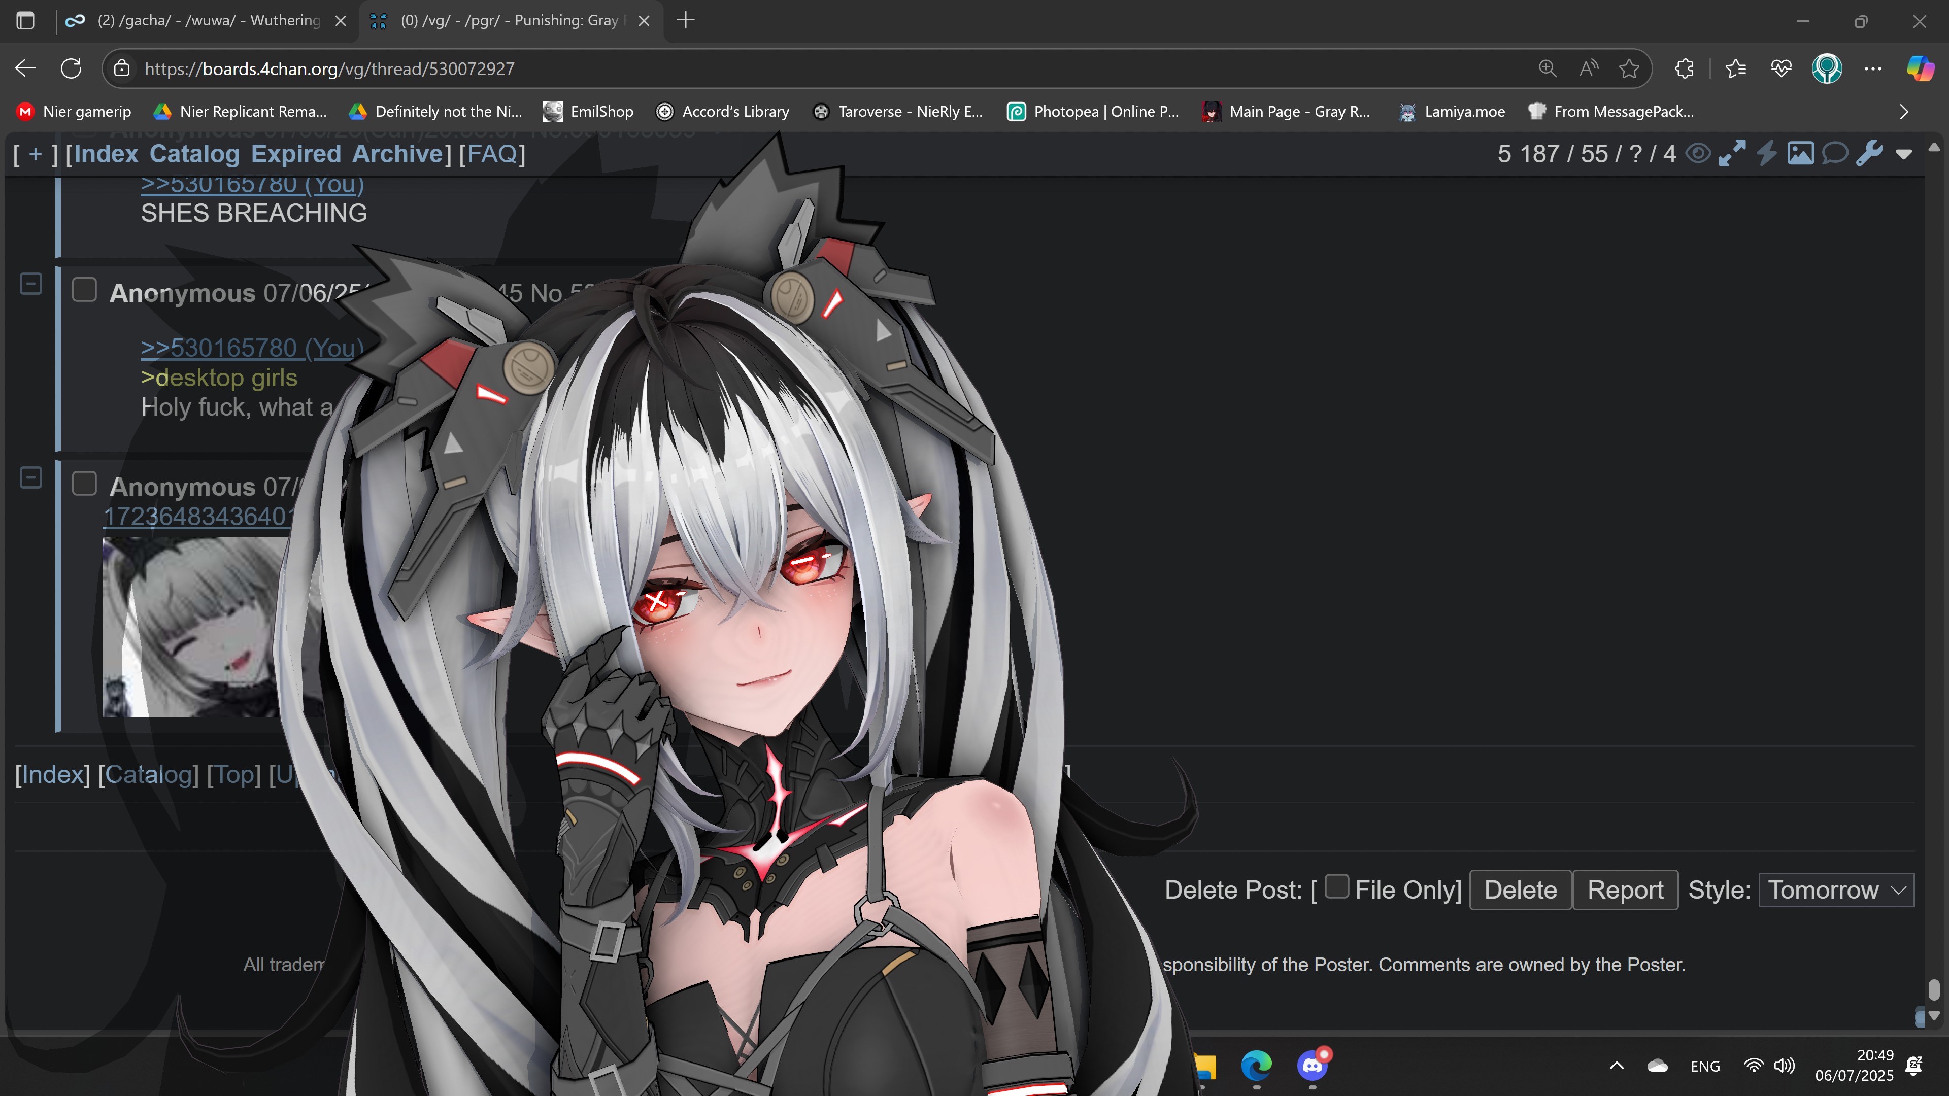Open the EmilShop bookmark
The image size is (1949, 1096).
pyautogui.click(x=589, y=112)
